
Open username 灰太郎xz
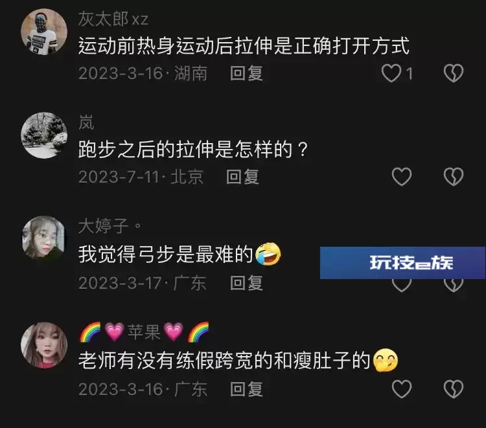[113, 19]
